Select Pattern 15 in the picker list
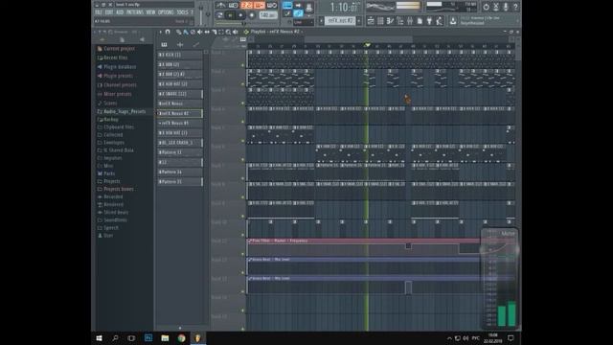613x345 pixels. [x=180, y=181]
